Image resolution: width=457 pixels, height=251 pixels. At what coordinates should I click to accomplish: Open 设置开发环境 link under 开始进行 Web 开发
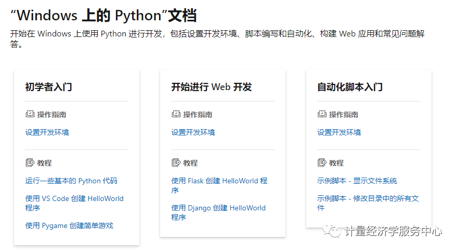point(193,132)
